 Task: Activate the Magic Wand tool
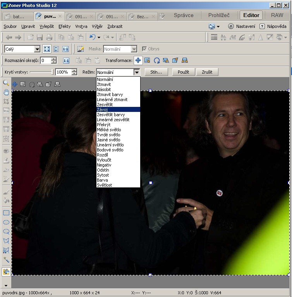click(x=6, y=259)
